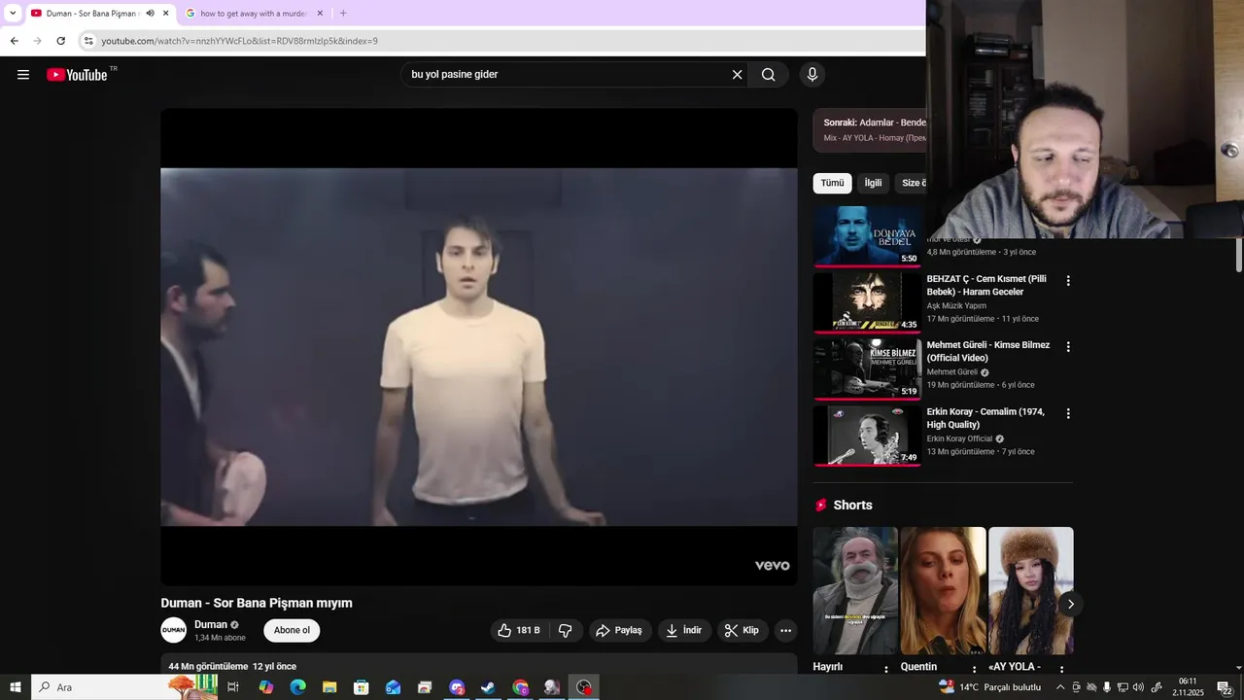Screen dimensions: 1244x700
Task: Click the browser address bar URL
Action: [x=239, y=41]
